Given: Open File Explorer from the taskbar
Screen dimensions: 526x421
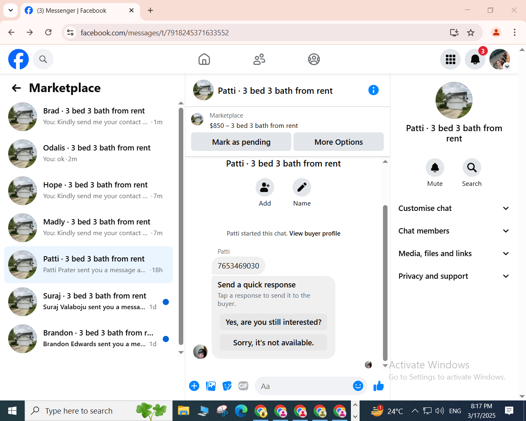Looking at the screenshot, I should tap(183, 411).
